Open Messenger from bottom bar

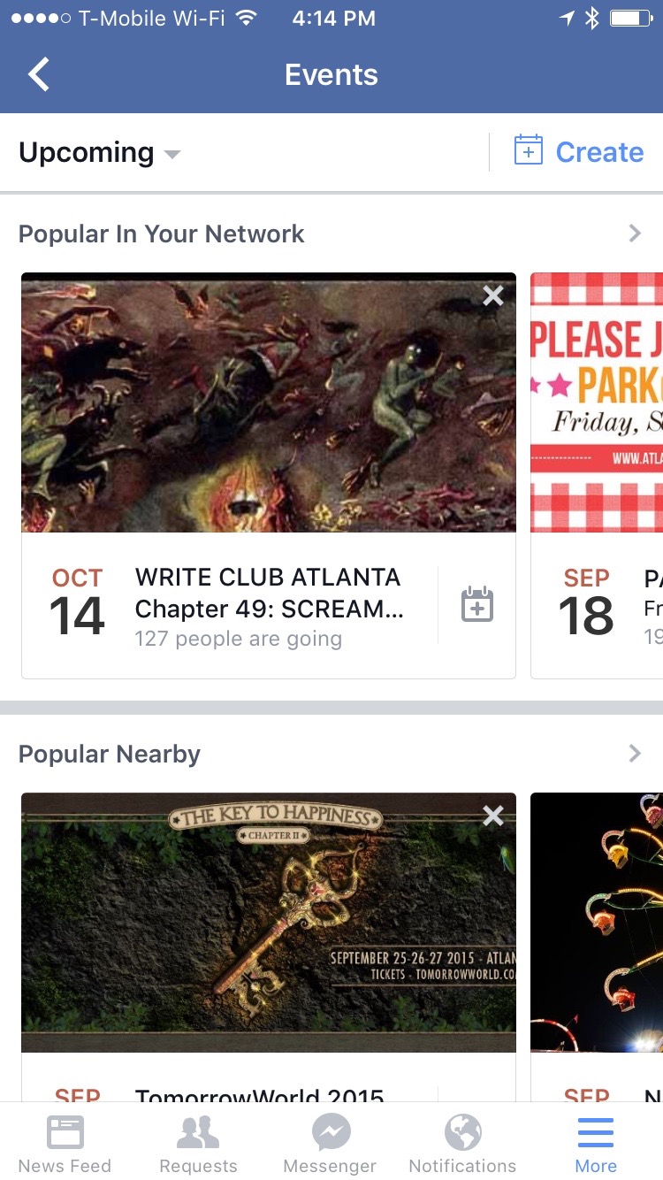click(331, 1143)
